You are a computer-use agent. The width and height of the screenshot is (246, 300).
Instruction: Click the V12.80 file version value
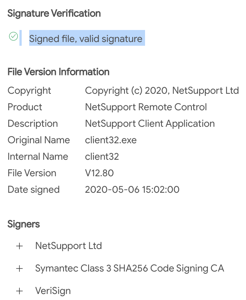tap(99, 173)
